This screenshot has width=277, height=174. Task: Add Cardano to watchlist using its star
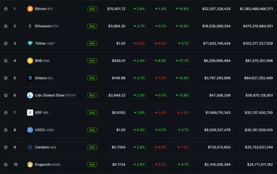tap(6, 147)
